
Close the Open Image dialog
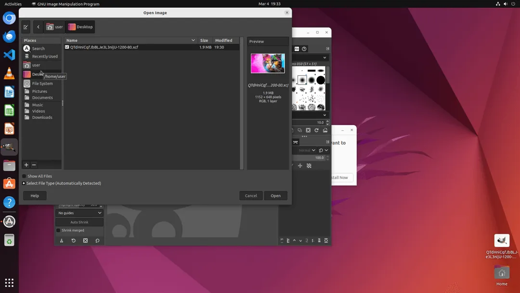click(x=287, y=13)
